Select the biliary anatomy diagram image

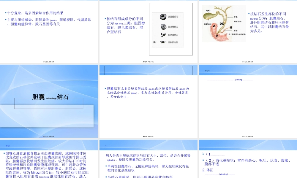pos(224,24)
